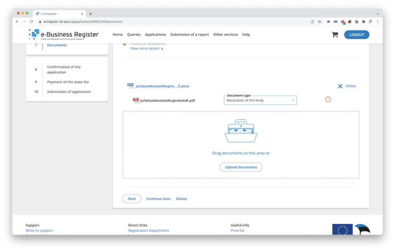Open the Document type dropdown
Viewport: 395px width, 251px height.
pos(260,100)
